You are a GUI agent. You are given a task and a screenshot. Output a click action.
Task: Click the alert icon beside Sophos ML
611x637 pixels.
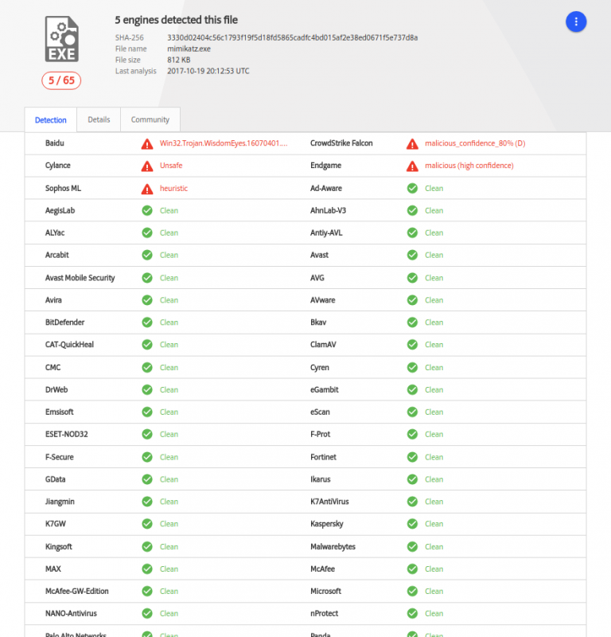(147, 189)
